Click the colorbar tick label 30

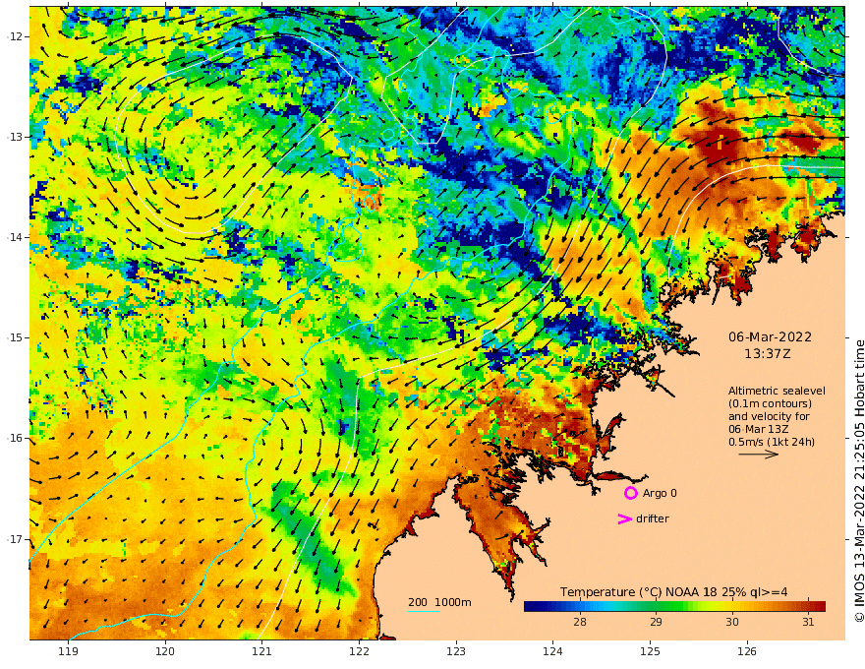732,622
